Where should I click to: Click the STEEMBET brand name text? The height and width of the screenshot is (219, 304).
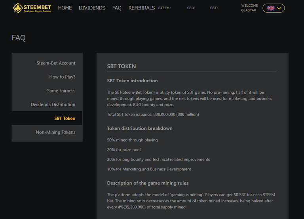click(x=38, y=7)
